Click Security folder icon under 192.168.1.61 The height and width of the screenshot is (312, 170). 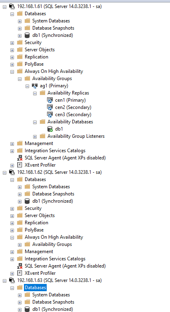coord(20,42)
